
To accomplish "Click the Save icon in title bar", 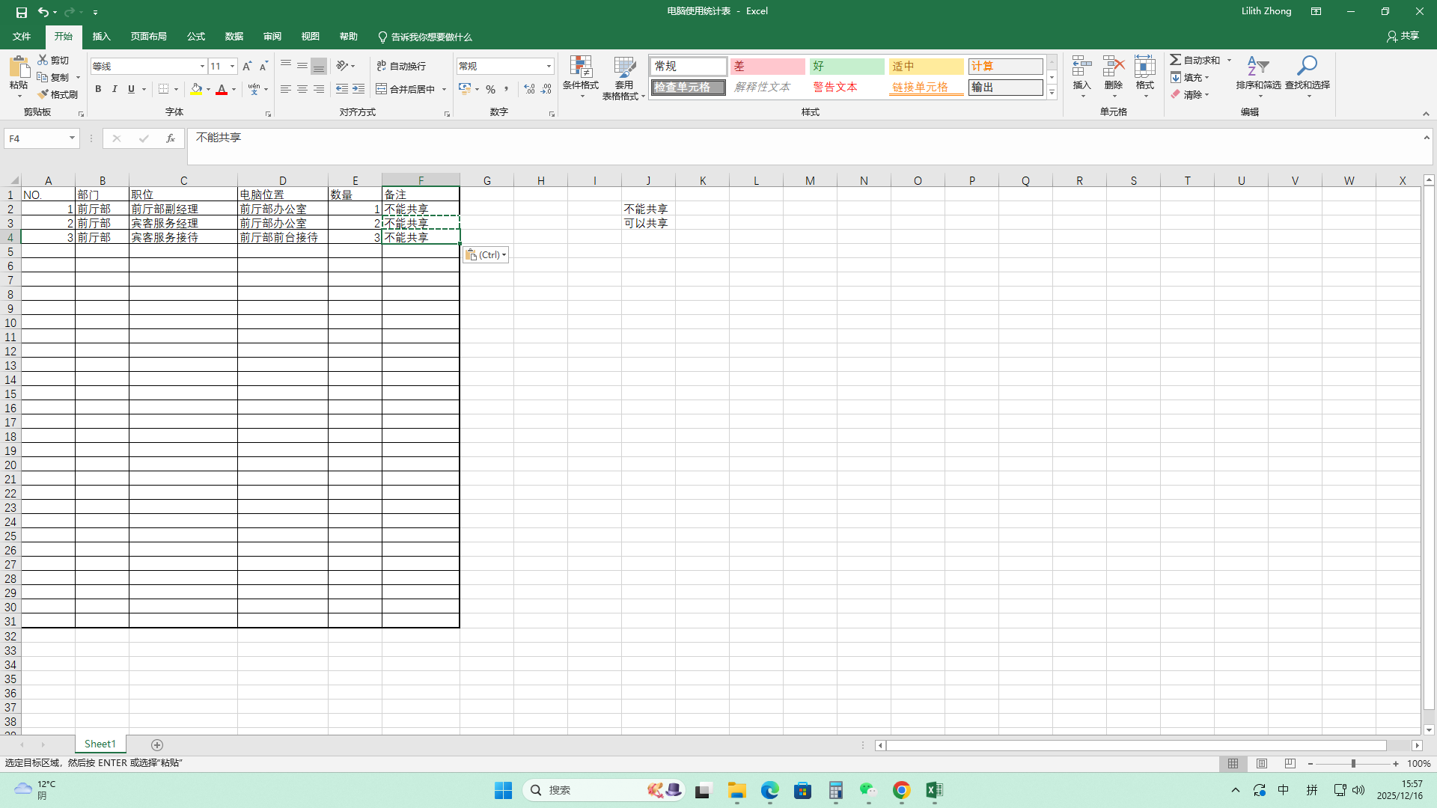I will [x=22, y=12].
